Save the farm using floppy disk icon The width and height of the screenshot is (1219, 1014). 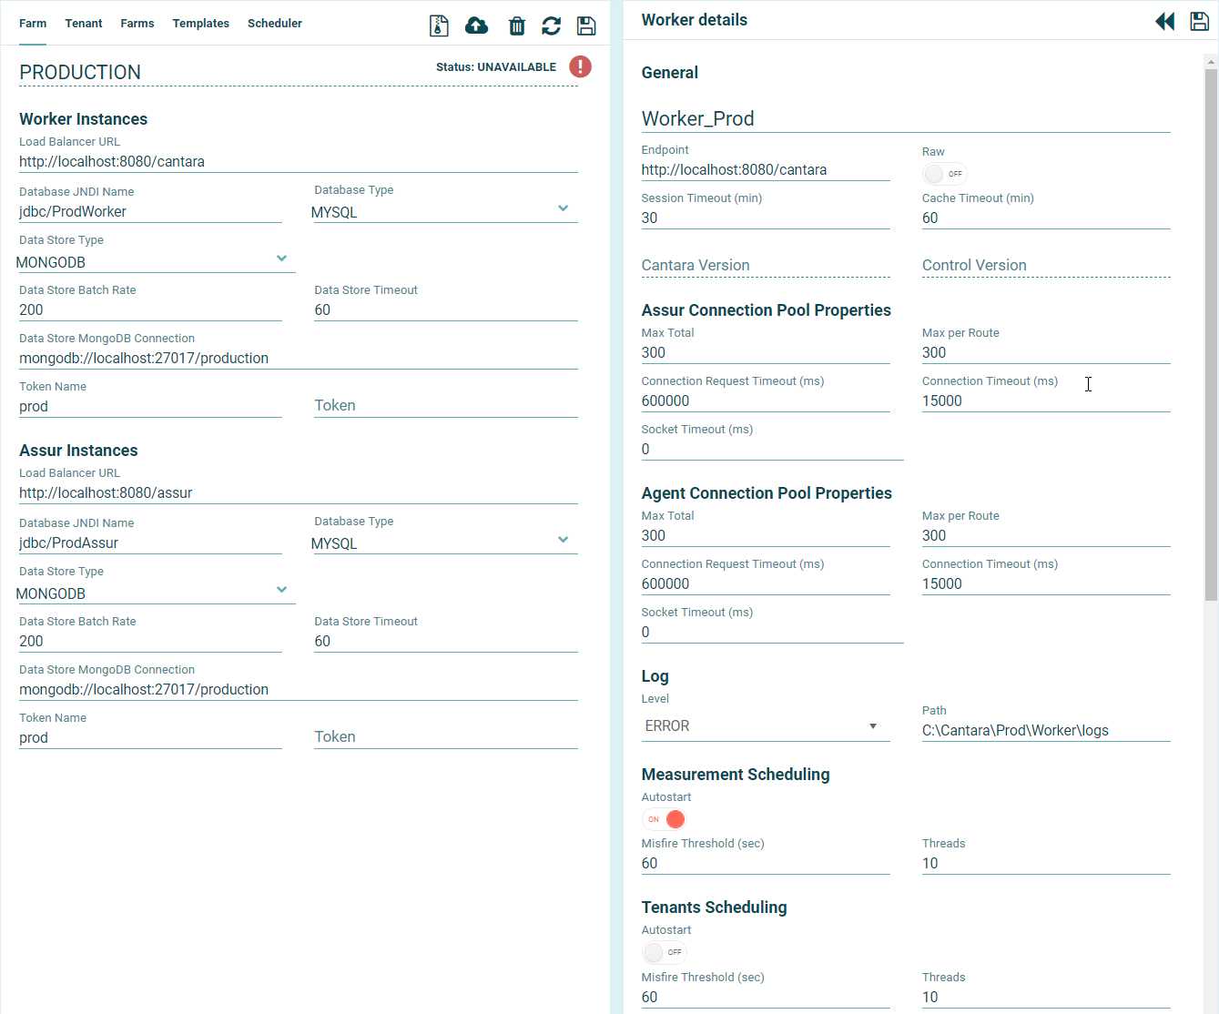point(586,25)
